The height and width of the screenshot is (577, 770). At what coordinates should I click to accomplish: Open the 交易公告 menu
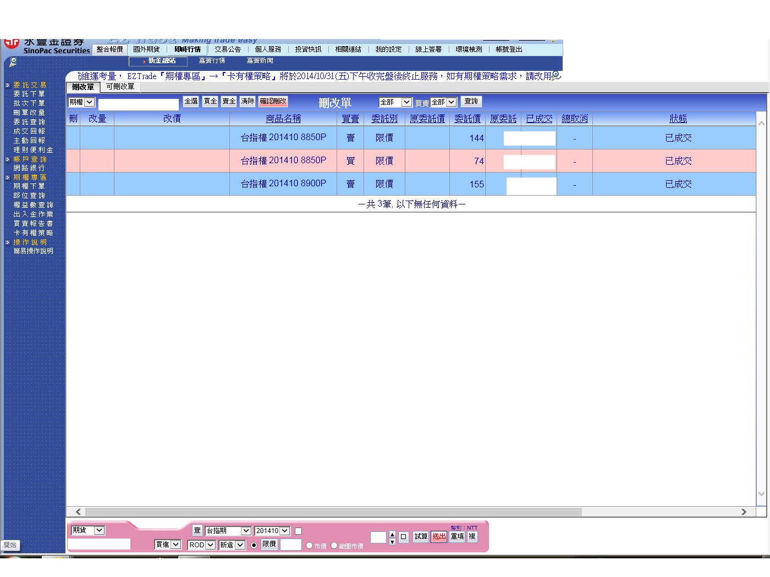228,49
